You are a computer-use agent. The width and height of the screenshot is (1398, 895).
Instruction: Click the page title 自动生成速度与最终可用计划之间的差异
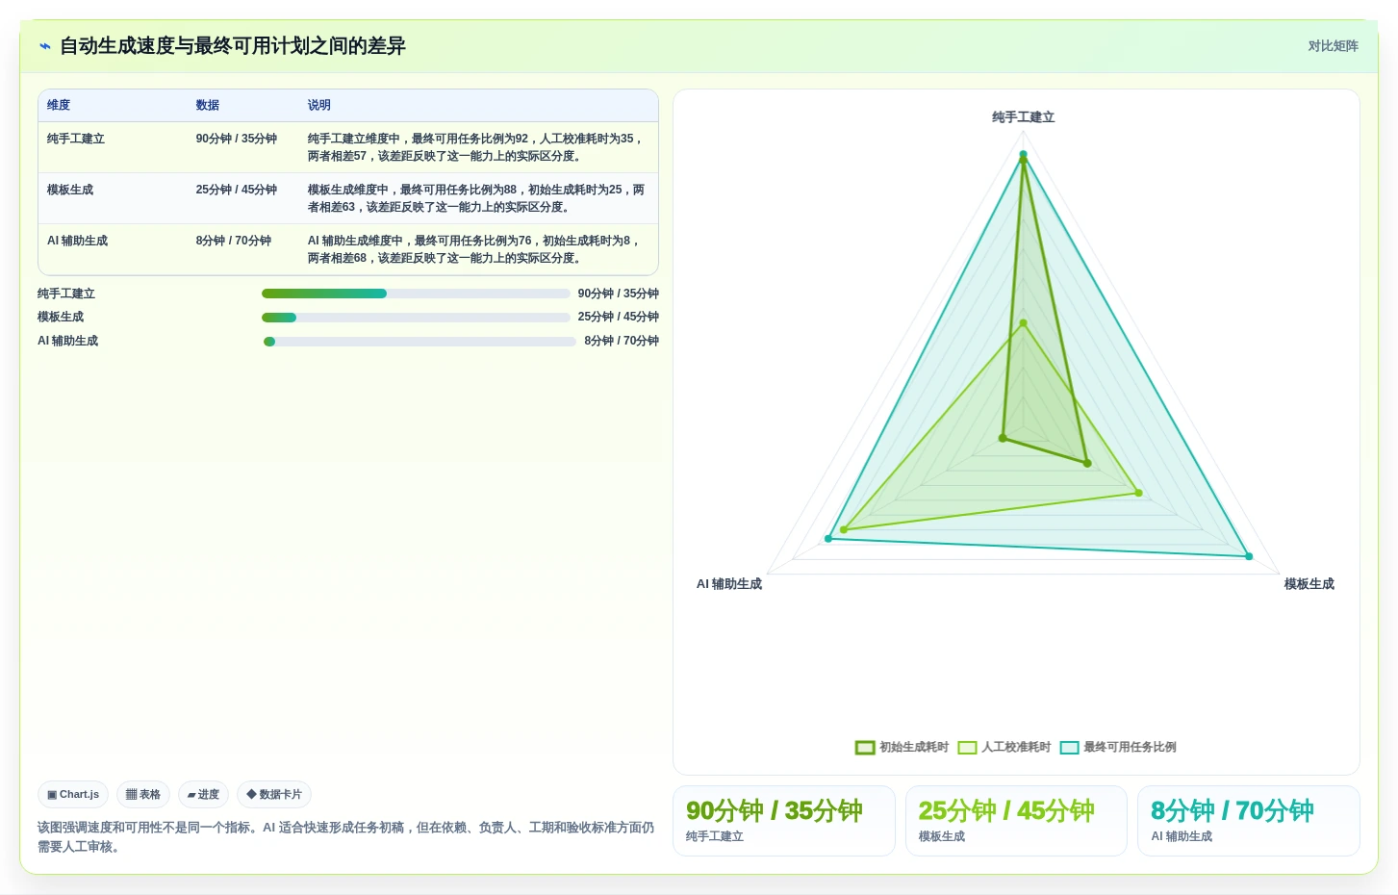[x=233, y=46]
